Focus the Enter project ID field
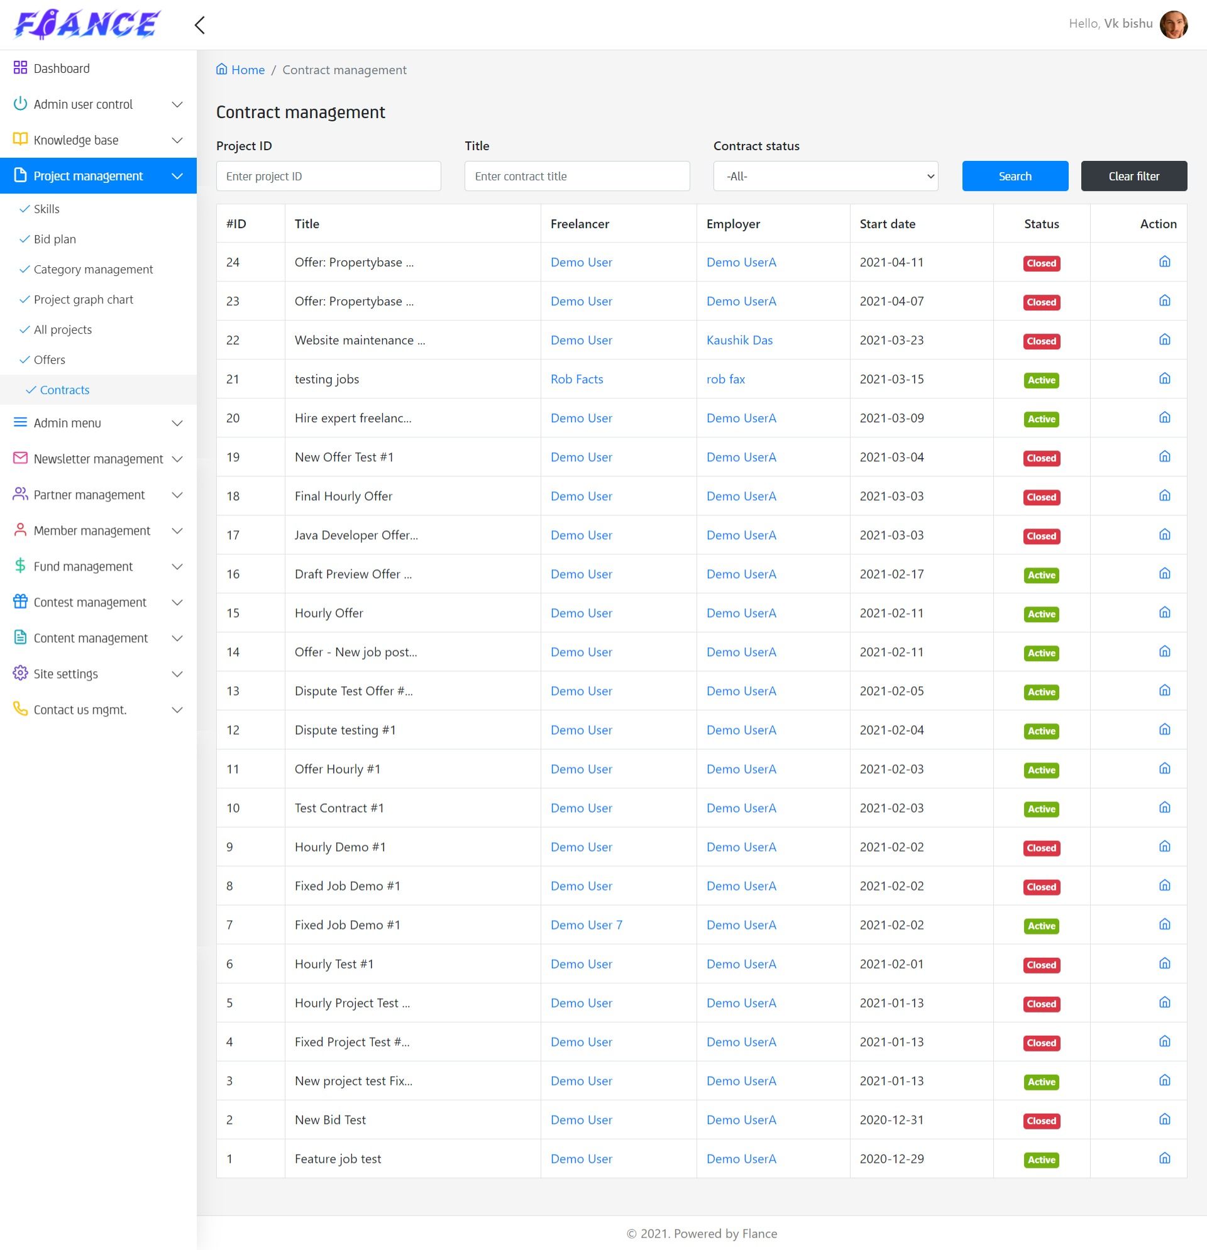1207x1250 pixels. click(x=328, y=176)
